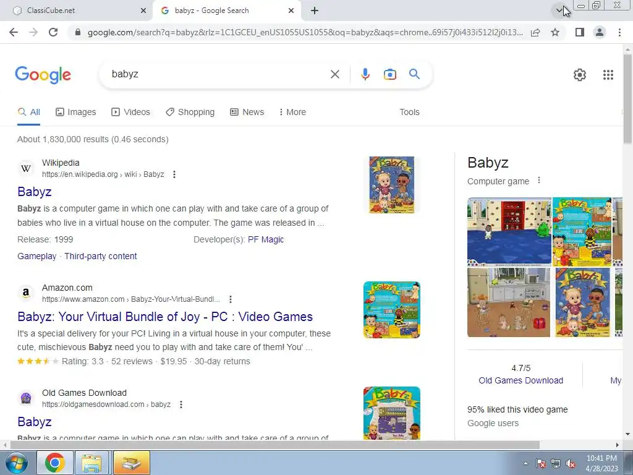Switch to Images results

(76, 113)
